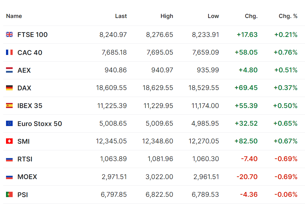
Task: Select SMI low value 12,270.05
Action: [x=204, y=141]
